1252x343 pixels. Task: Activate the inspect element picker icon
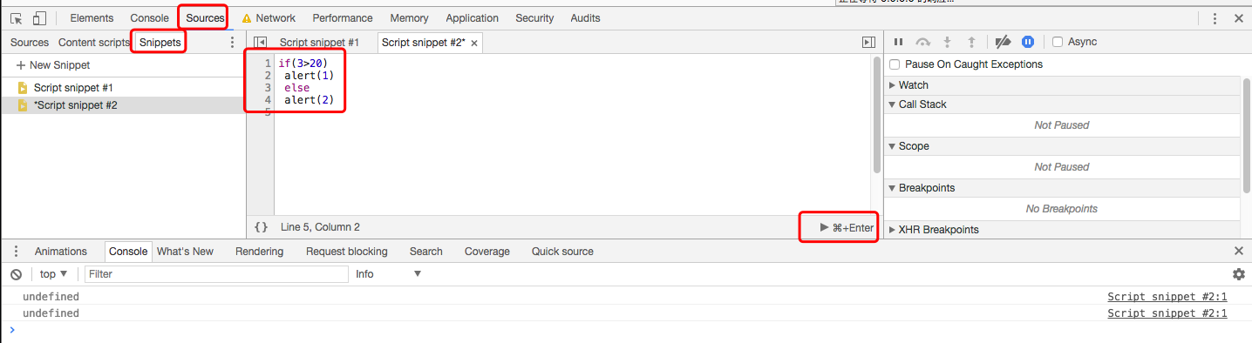pos(17,18)
